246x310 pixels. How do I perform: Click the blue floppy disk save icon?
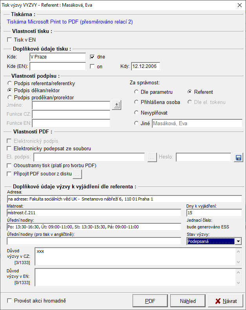pos(238,157)
